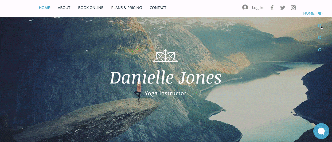This screenshot has height=142, width=332.
Task: Click the HOME anchor label on right
Action: [309, 13]
